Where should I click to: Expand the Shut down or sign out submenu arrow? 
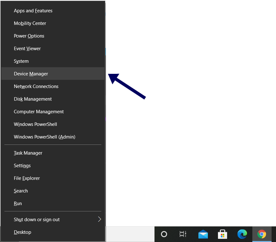coord(99,219)
